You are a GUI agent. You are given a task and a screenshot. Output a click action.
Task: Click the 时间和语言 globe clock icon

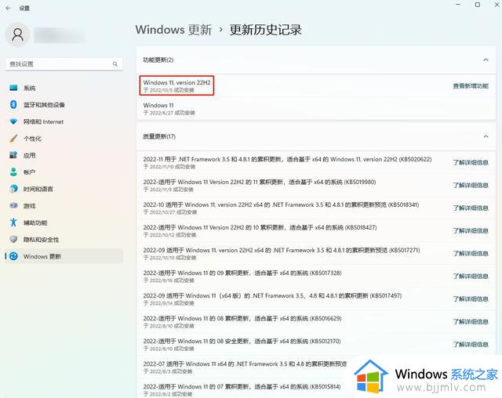click(13, 189)
